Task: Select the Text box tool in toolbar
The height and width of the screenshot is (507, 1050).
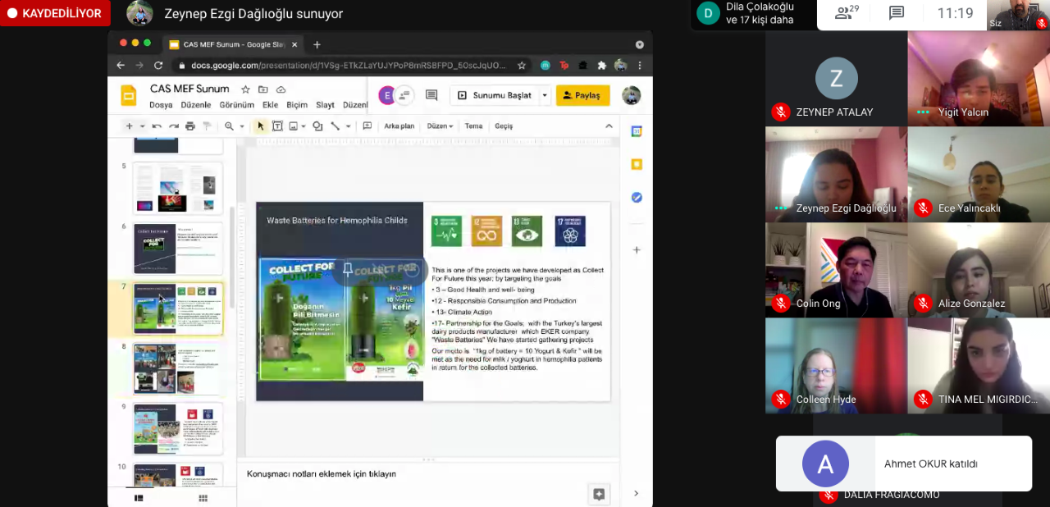Action: [x=277, y=126]
